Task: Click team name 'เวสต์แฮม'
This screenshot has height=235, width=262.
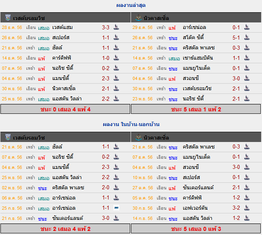Action: pyautogui.click(x=62, y=27)
